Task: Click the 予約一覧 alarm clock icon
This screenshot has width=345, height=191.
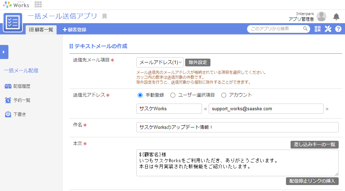Action: click(x=8, y=100)
